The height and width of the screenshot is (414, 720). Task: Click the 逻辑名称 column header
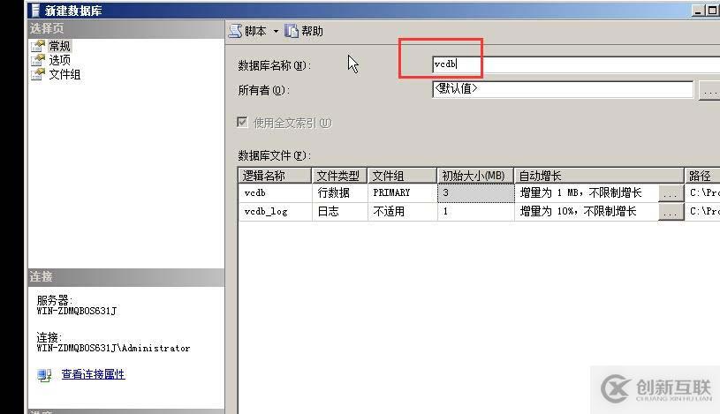point(275,176)
